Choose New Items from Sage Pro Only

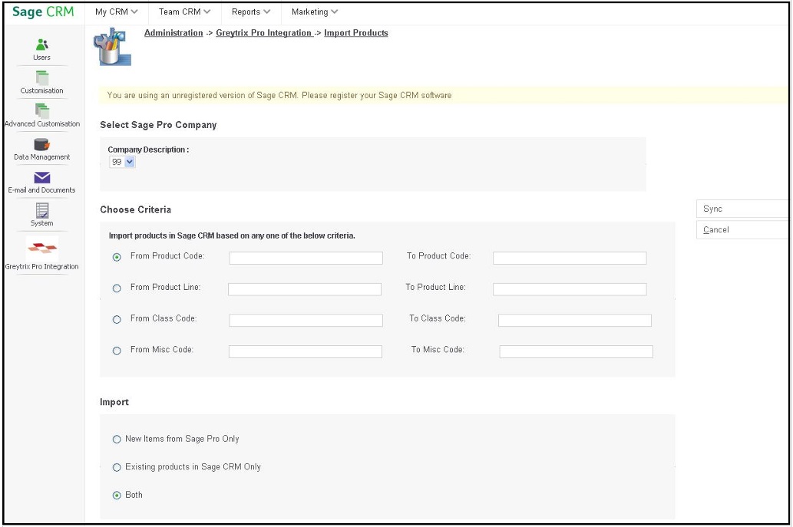117,440
